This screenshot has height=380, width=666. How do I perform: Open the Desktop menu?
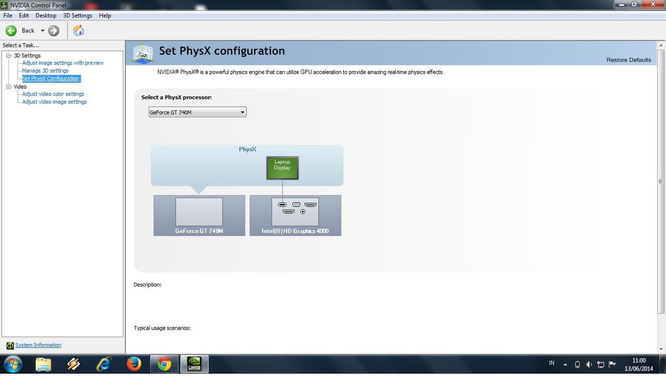46,16
